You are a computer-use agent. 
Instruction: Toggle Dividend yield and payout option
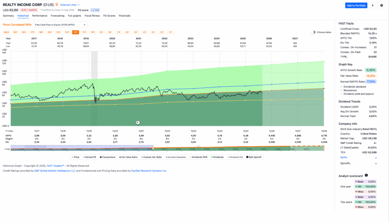tap(357, 94)
